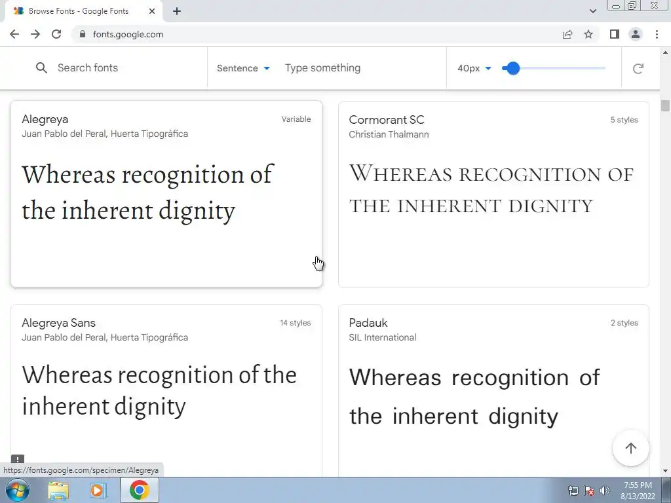Screen dimensions: 671x503
Task: Click the Alegreya sample text preview
Action: (x=147, y=193)
